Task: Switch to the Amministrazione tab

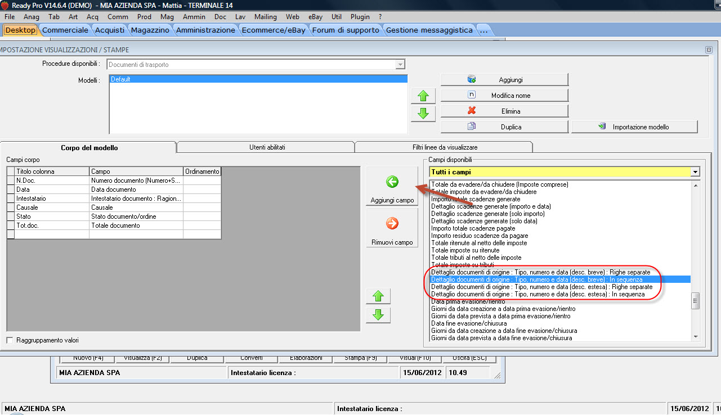Action: coord(205,30)
